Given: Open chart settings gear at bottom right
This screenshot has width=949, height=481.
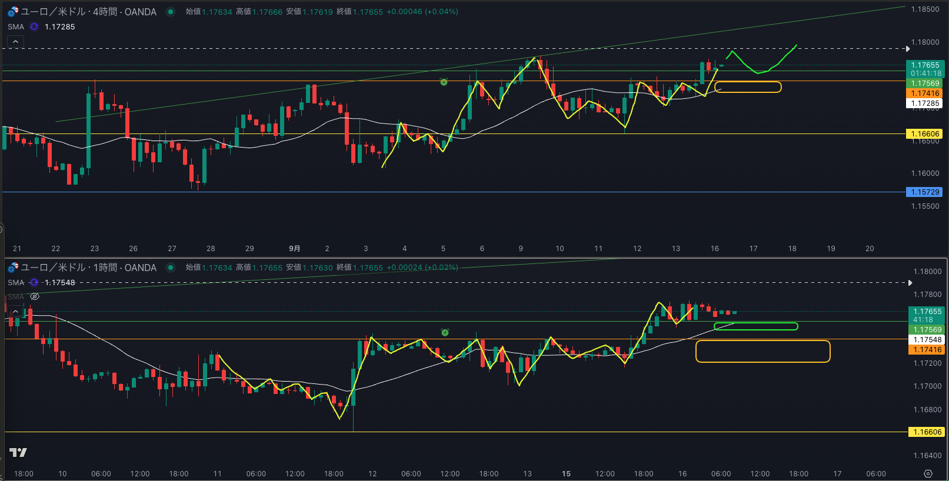Looking at the screenshot, I should pos(928,474).
